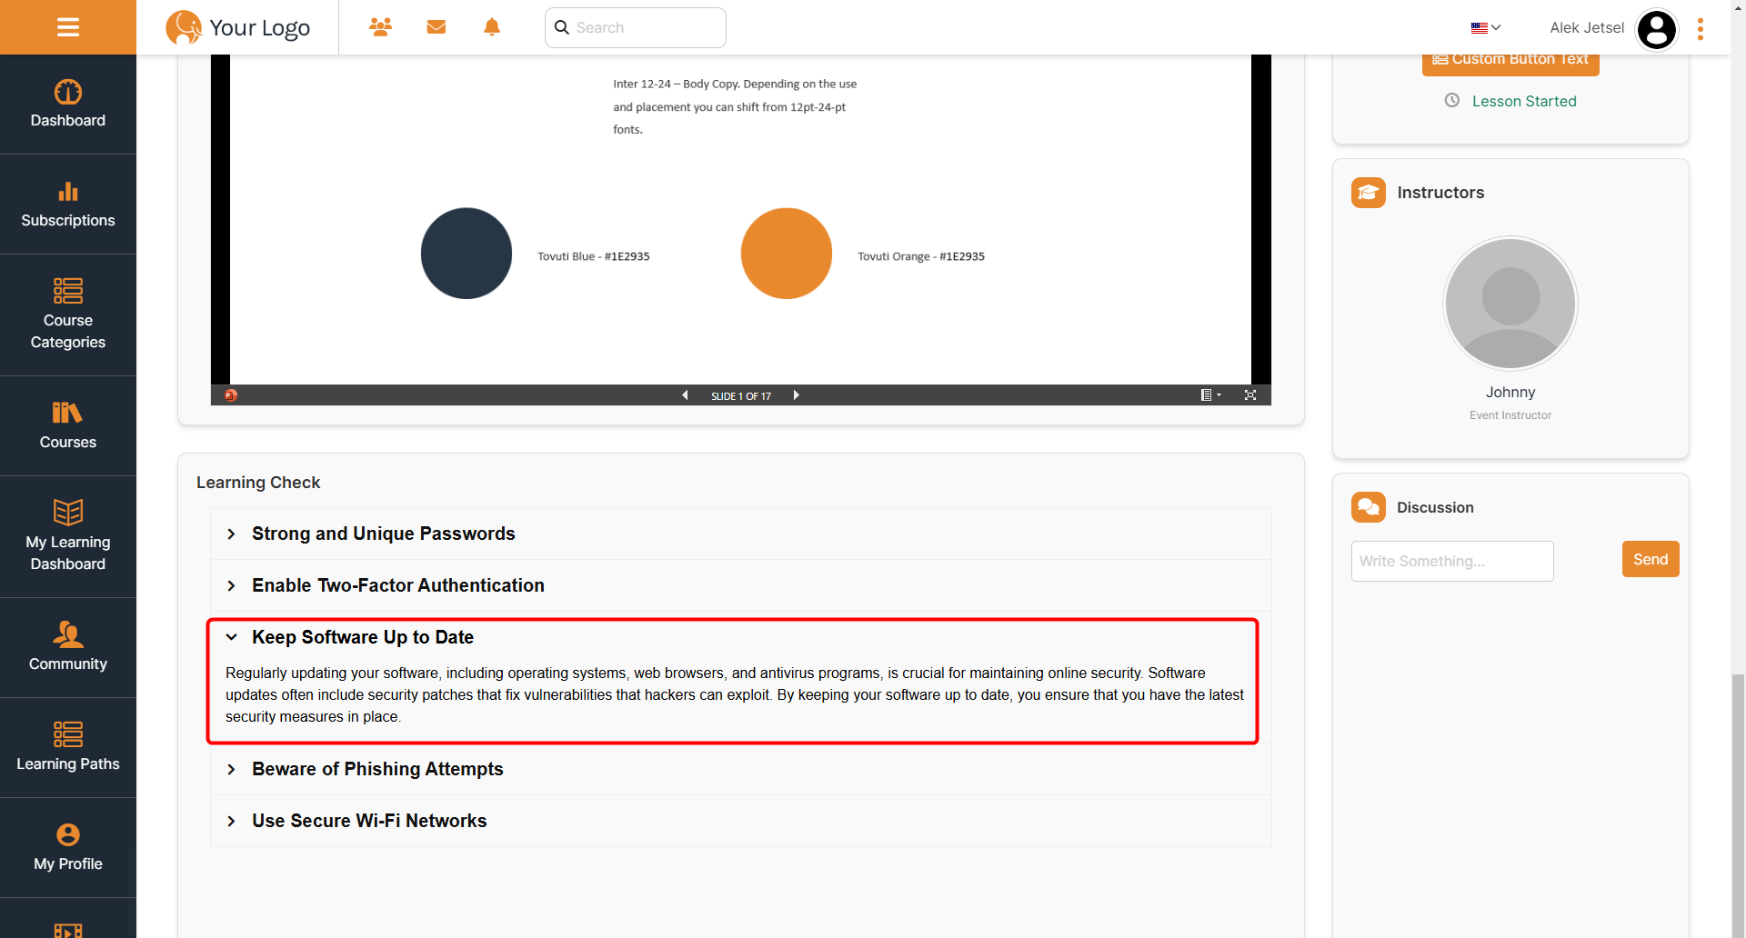Collapse Keep Software Up to Date
The height and width of the screenshot is (938, 1746).
point(740,637)
